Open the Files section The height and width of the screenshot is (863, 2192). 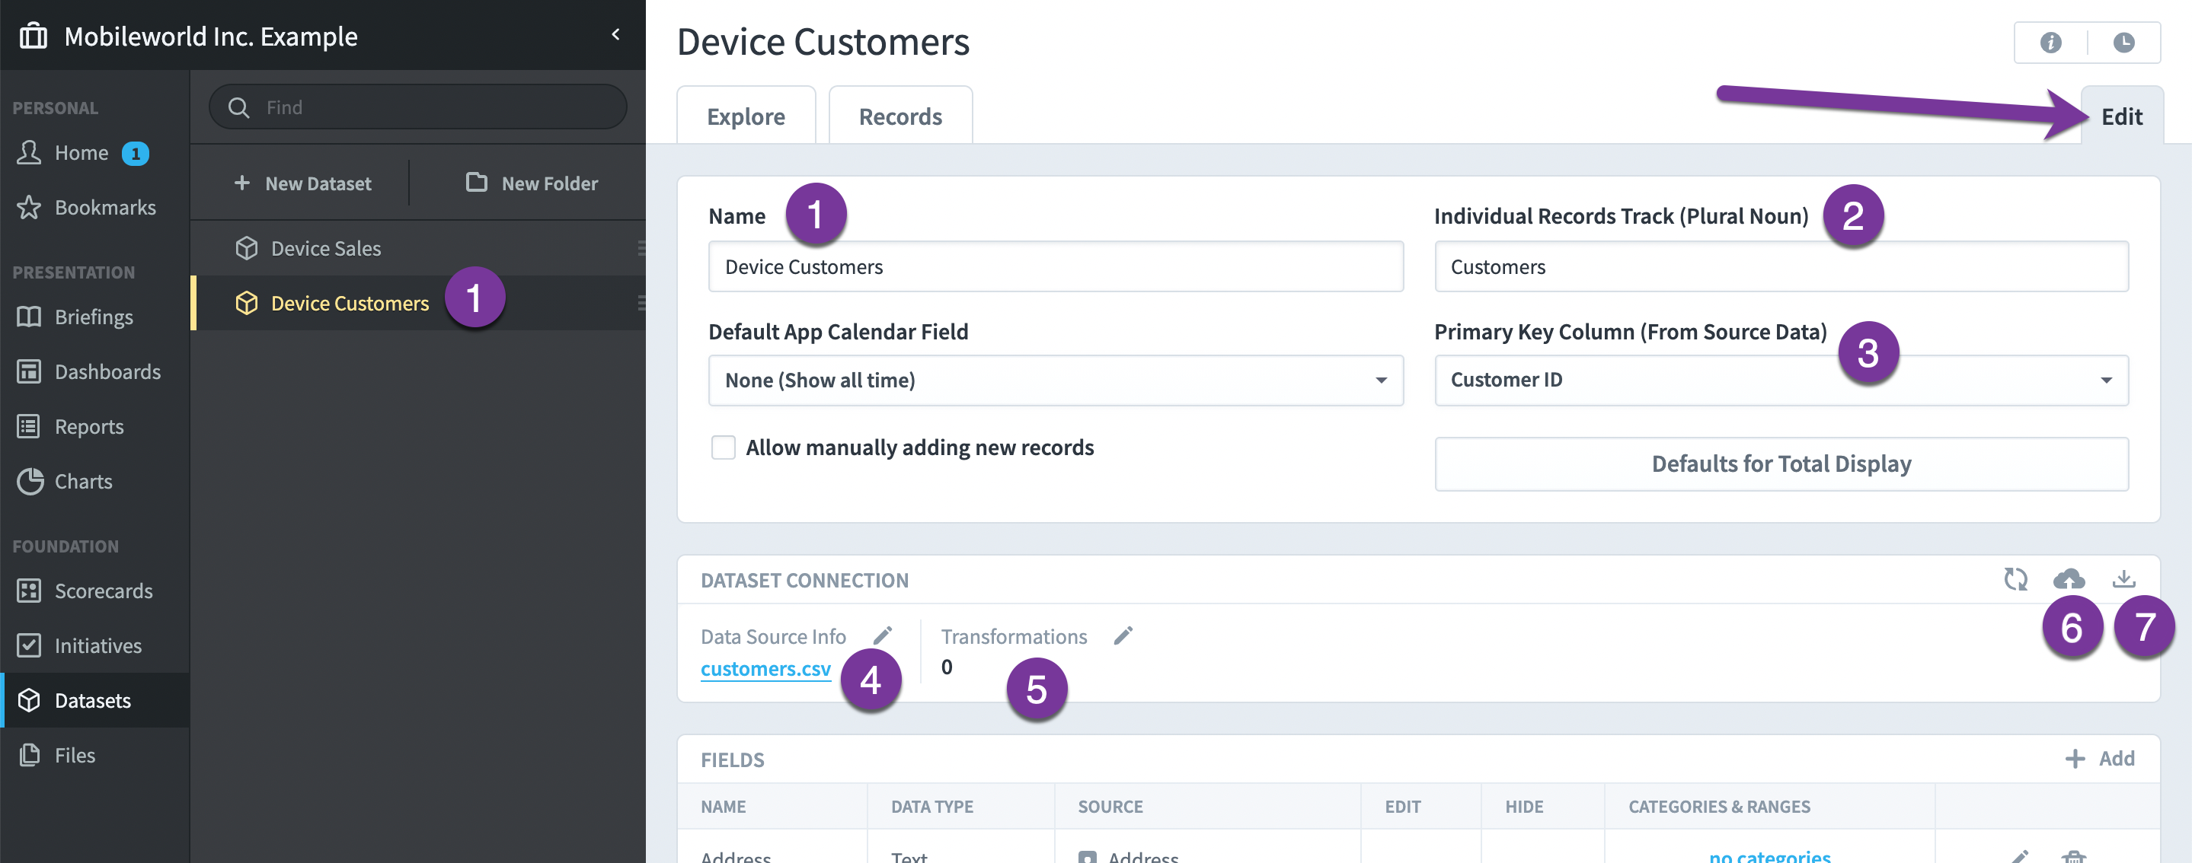point(94,755)
